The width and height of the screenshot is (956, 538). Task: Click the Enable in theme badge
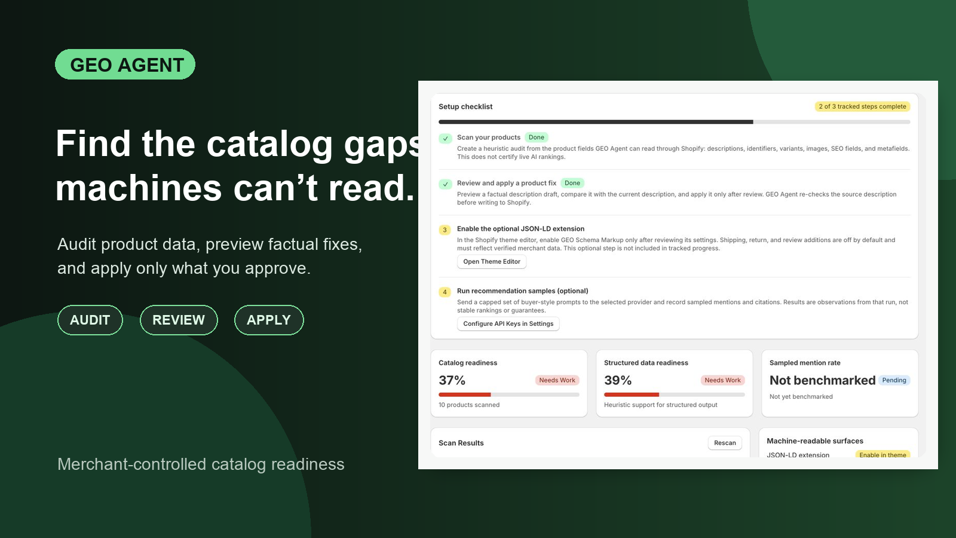click(x=883, y=455)
